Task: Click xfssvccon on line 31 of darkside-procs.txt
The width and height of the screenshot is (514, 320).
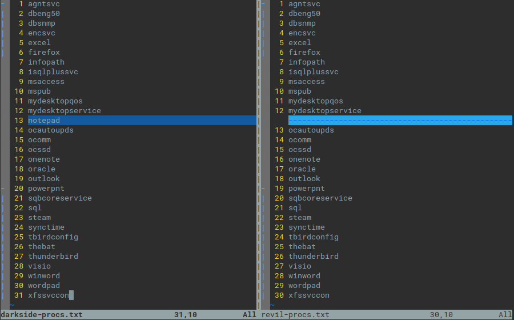Action: [49, 295]
